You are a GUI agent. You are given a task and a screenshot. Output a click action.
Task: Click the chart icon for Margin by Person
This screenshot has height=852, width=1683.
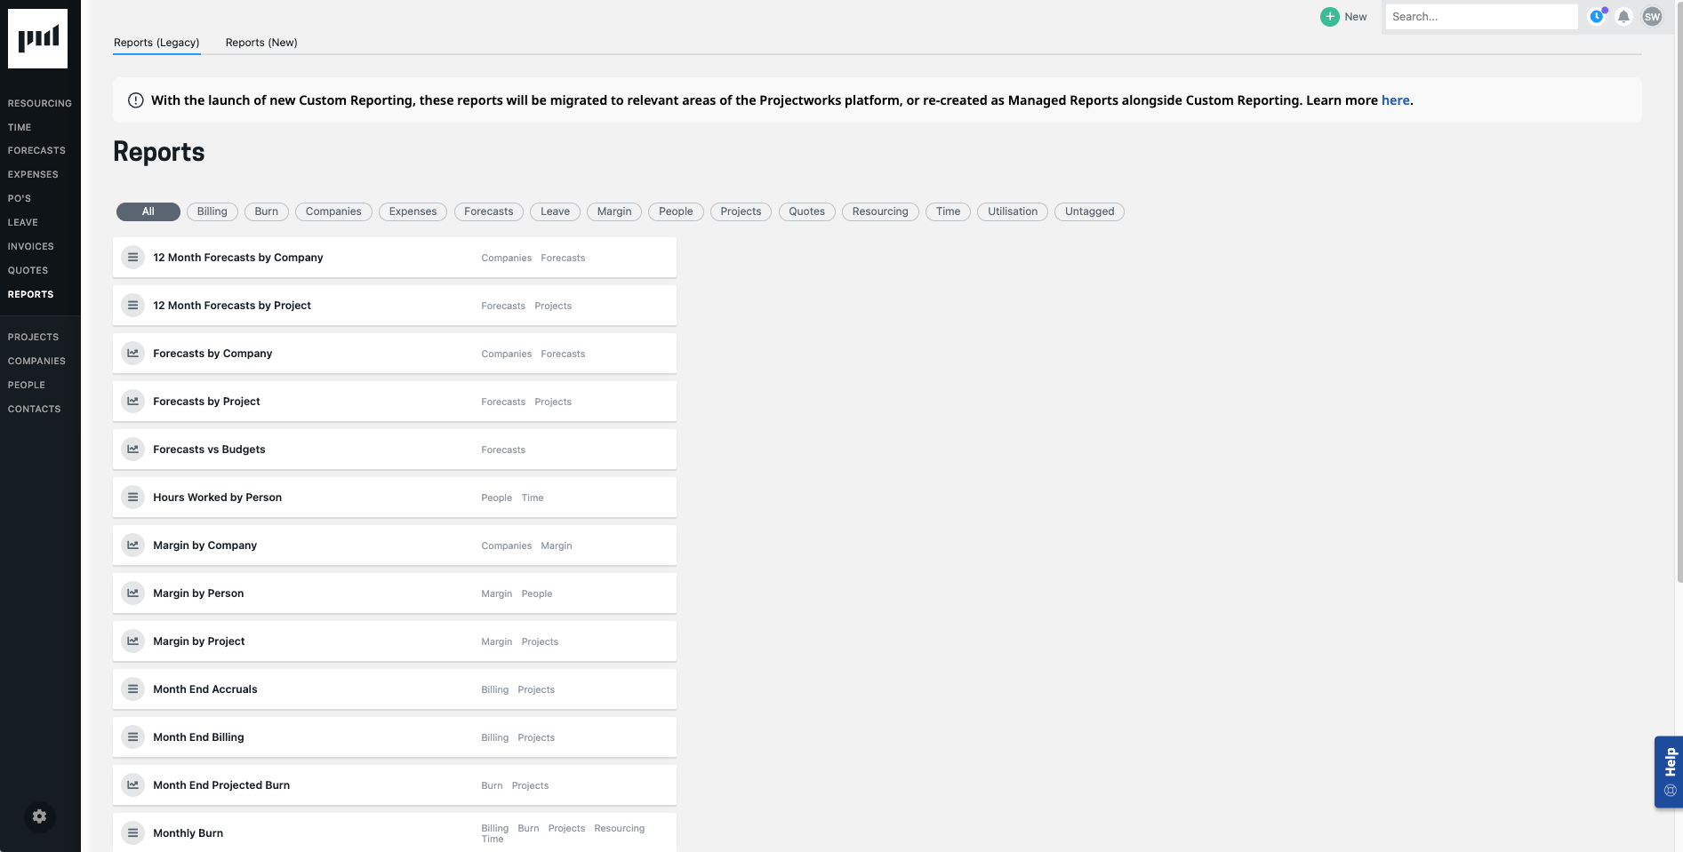[x=133, y=593]
